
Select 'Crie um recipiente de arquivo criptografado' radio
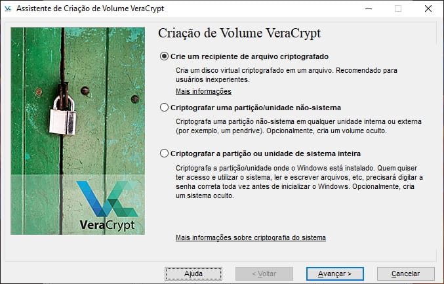pyautogui.click(x=164, y=56)
